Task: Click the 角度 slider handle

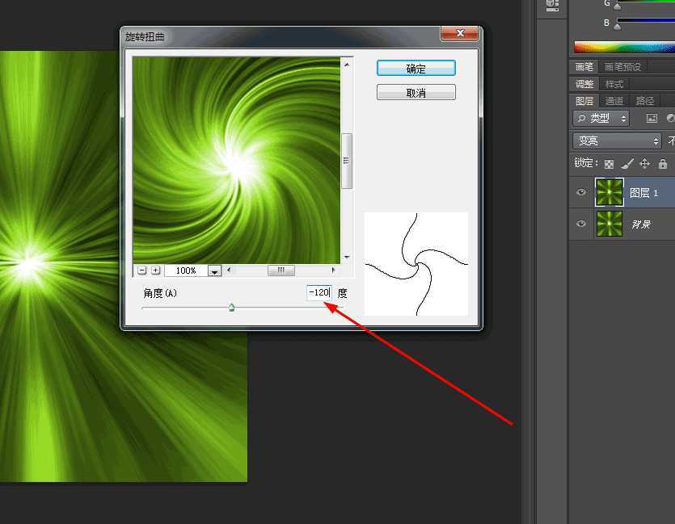Action: pyautogui.click(x=231, y=307)
